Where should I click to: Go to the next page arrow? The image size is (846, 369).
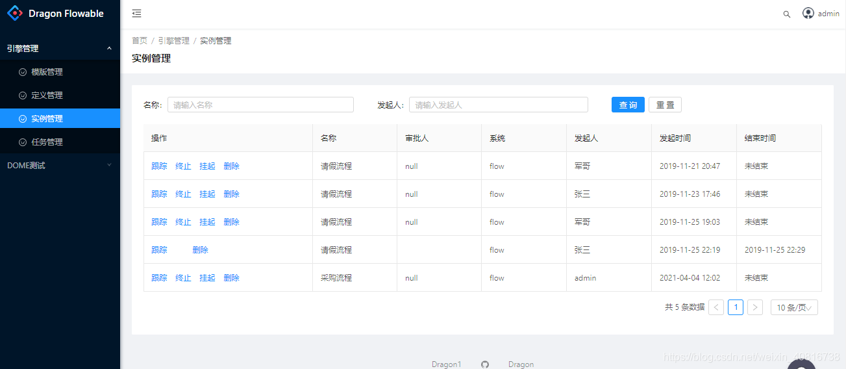click(x=754, y=307)
